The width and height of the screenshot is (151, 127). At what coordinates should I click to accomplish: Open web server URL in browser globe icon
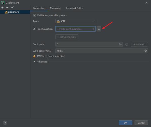coord(145,51)
